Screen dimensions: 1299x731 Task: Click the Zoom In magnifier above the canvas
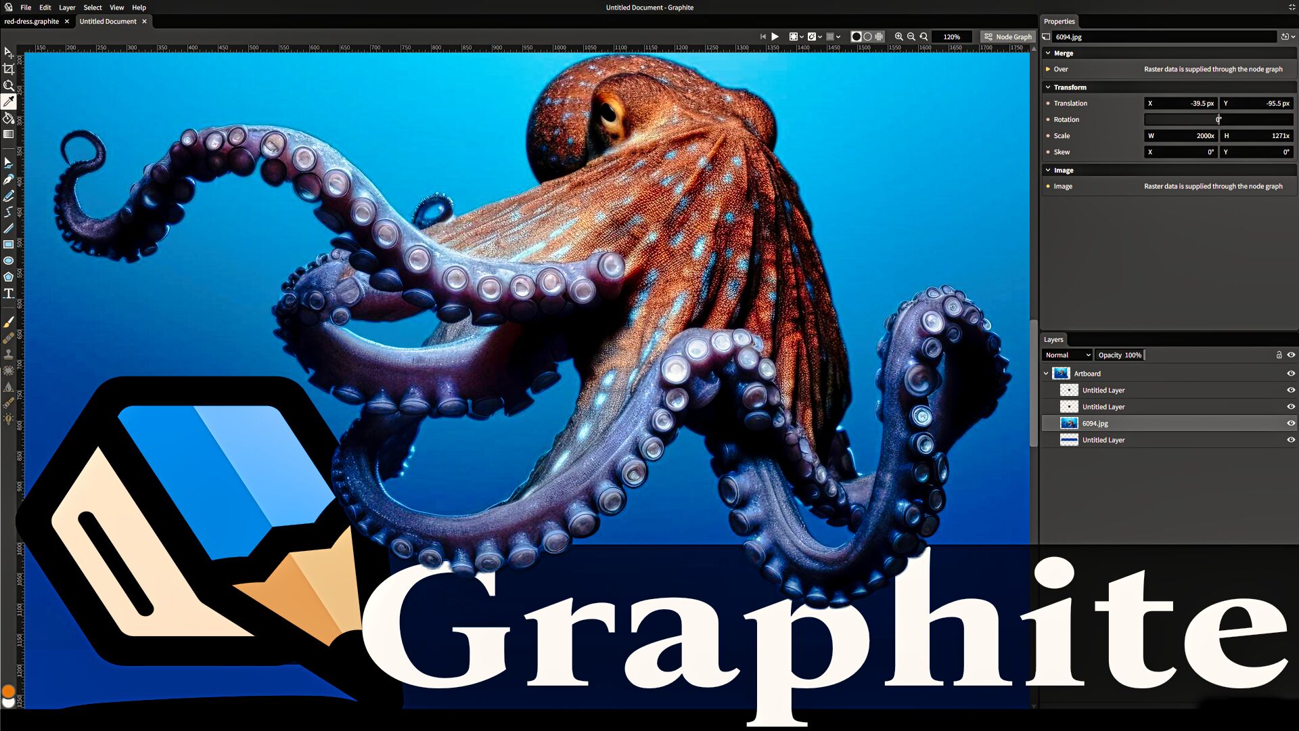[x=900, y=37]
